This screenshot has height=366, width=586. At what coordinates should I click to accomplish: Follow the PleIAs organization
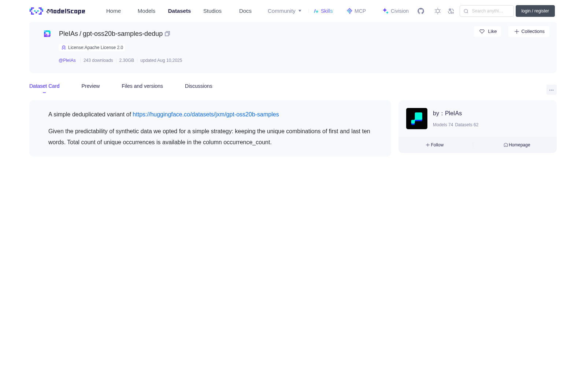[435, 145]
